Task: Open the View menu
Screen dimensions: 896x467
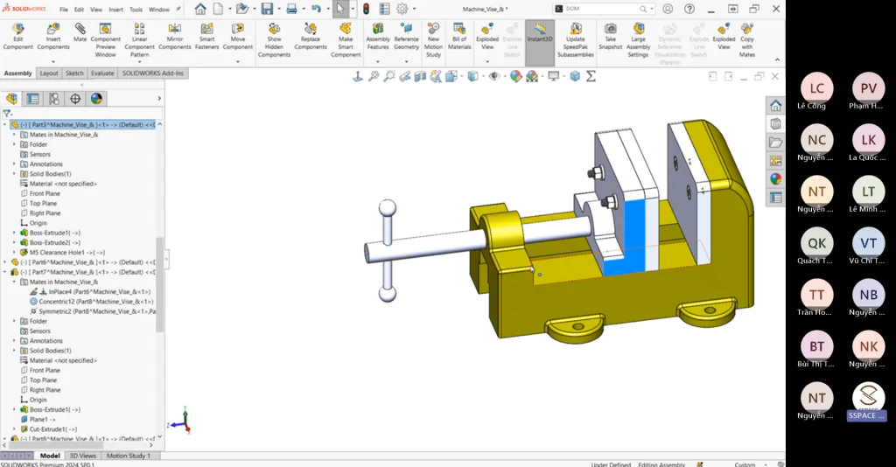Action: tap(96, 10)
